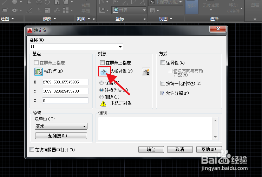Open the Coordinates panel dialog launcher arrow
The height and width of the screenshot is (177, 262).
point(145,19)
